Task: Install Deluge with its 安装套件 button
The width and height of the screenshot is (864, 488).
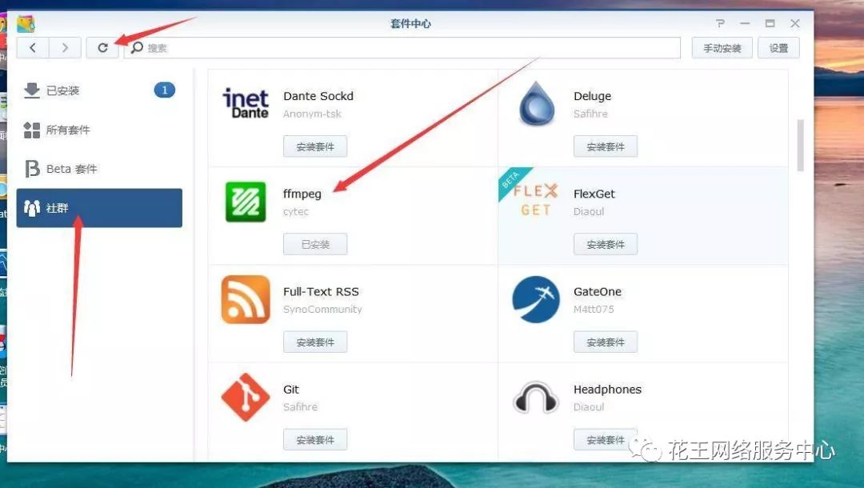Action: click(x=606, y=146)
